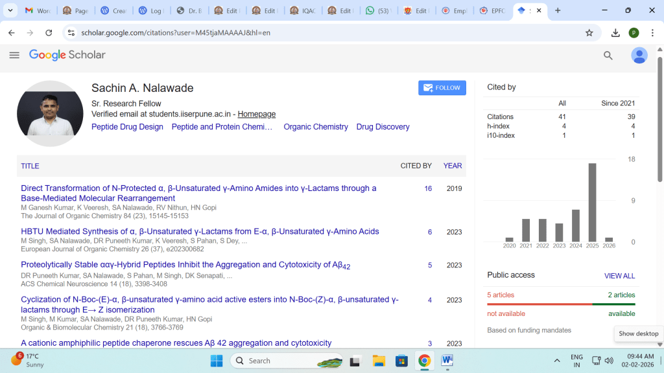
Task: Show hidden icons in system tray
Action: (x=556, y=361)
